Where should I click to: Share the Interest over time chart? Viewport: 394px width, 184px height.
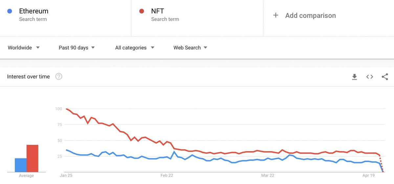(385, 77)
